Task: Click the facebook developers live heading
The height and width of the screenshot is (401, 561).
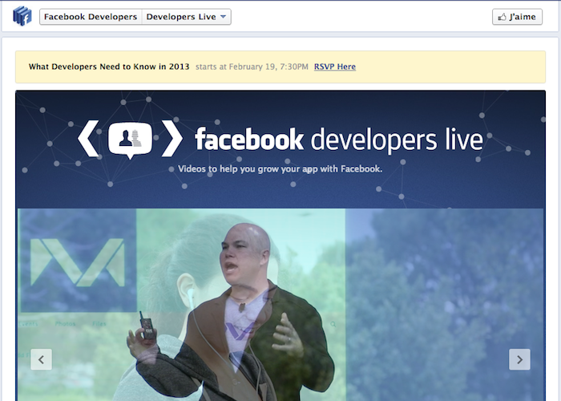Action: coord(338,140)
